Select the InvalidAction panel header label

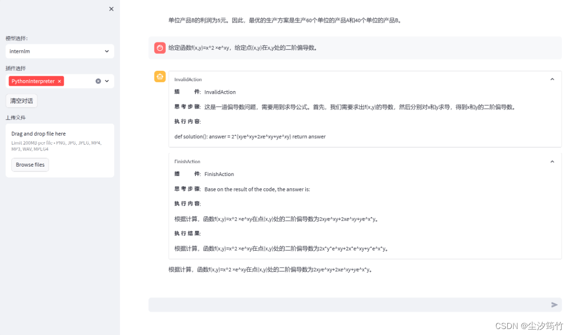pos(188,79)
